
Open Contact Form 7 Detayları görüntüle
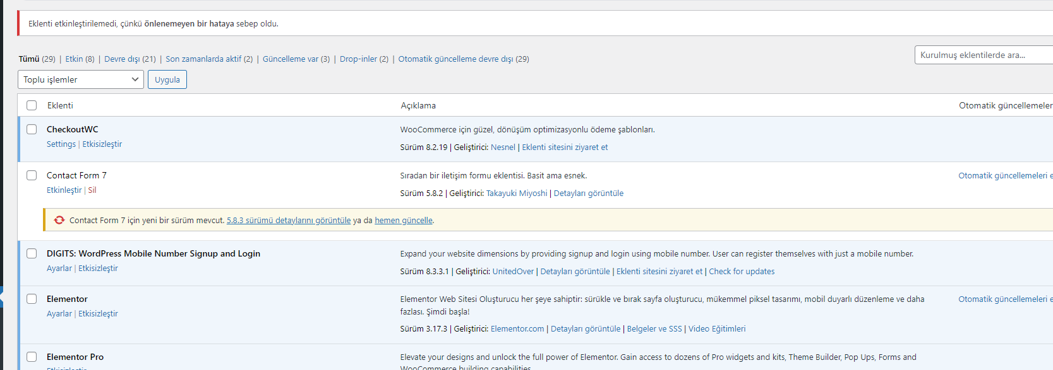[x=589, y=194]
